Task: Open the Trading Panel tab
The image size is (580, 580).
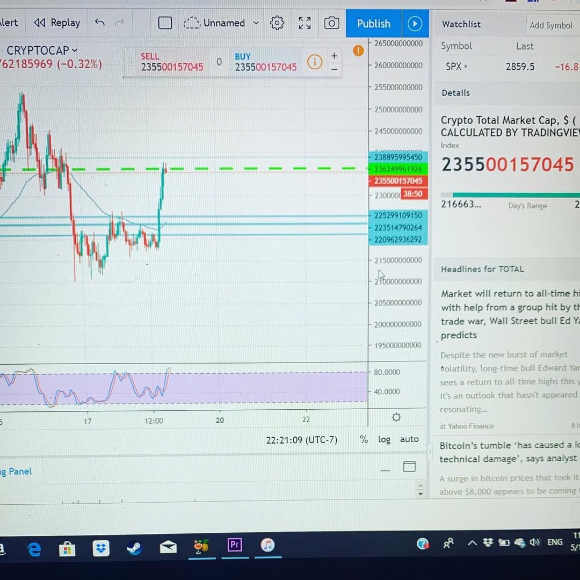Action: click(x=16, y=472)
